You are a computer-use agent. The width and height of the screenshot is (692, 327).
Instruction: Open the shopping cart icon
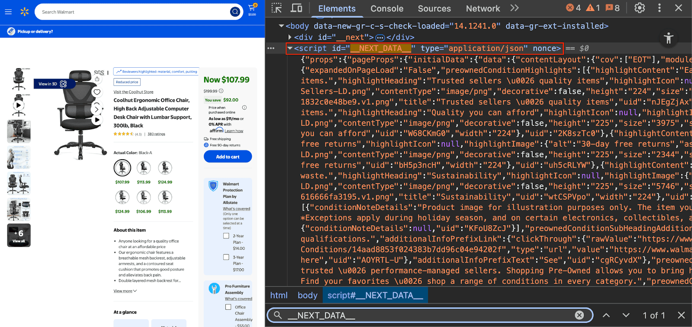coord(252,9)
